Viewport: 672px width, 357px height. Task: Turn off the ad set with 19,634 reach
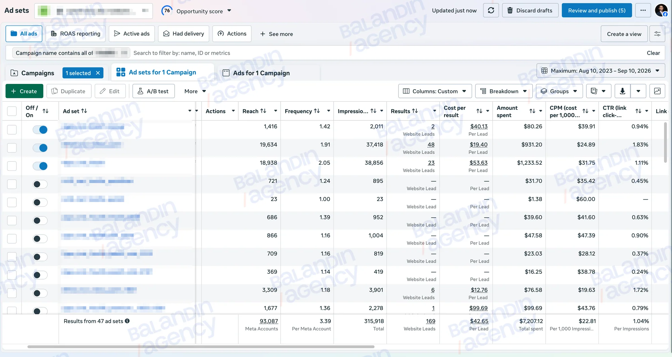pyautogui.click(x=40, y=148)
